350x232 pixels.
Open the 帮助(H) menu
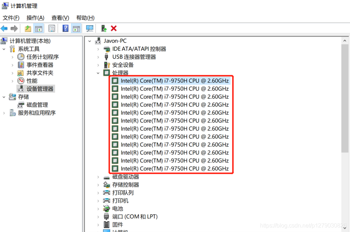click(85, 18)
